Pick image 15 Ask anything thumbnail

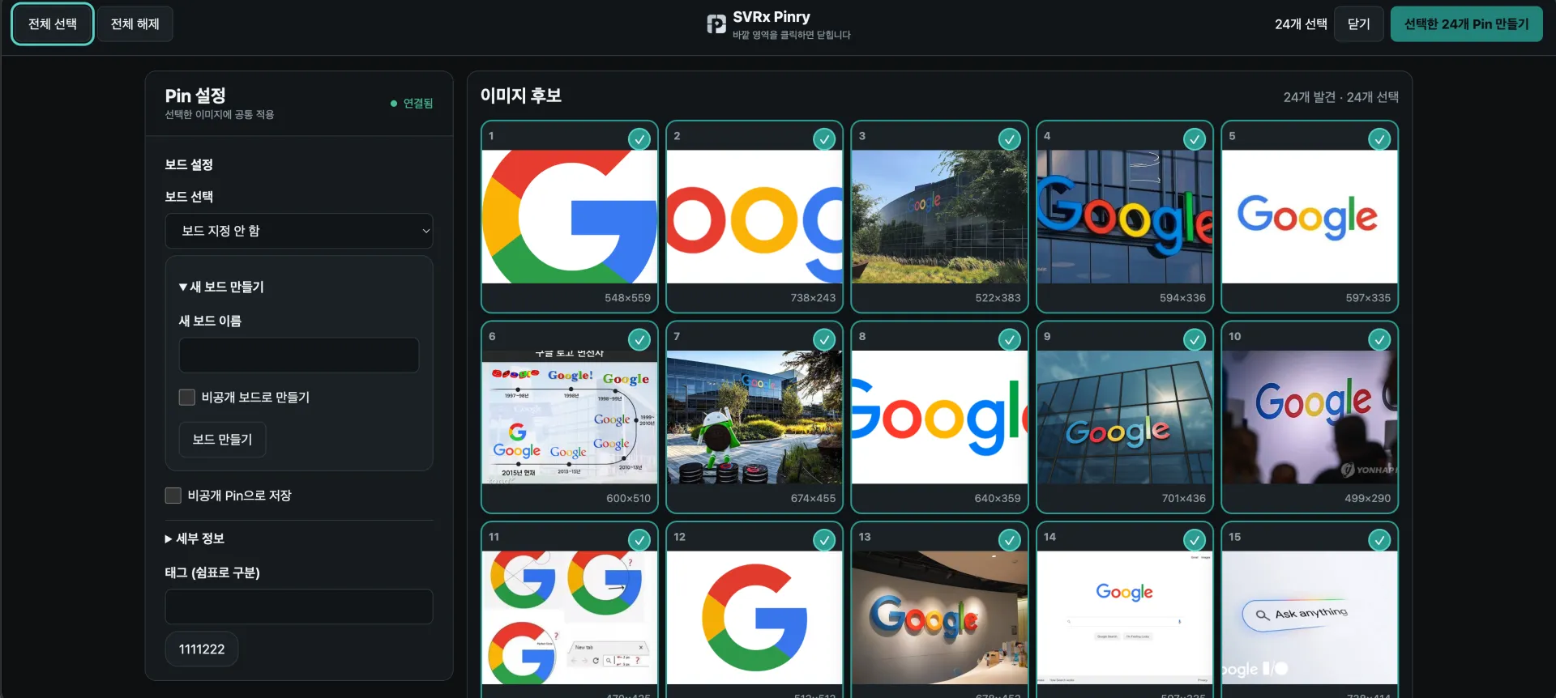pyautogui.click(x=1310, y=618)
